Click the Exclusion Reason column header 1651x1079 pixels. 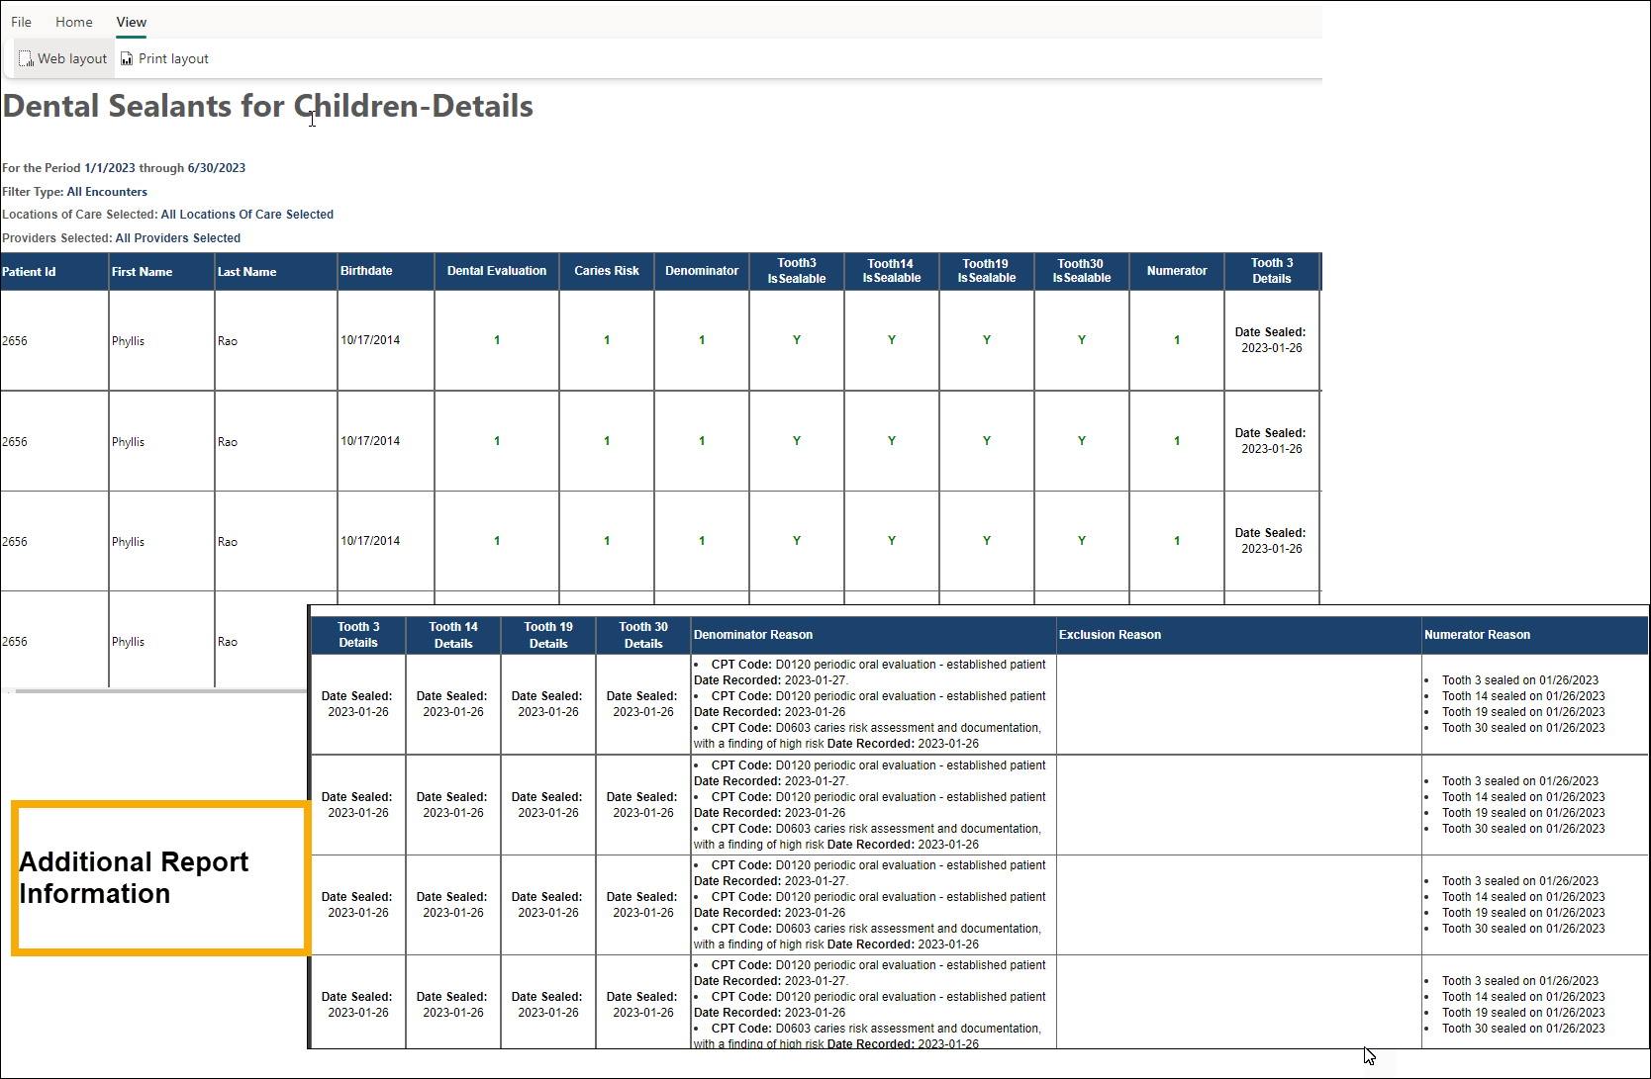click(x=1239, y=636)
